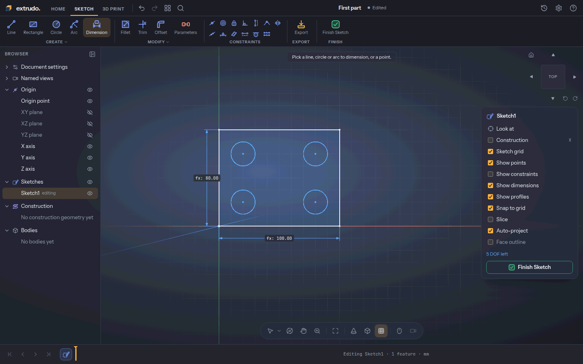Open the Parameters dialog
Viewport: 583px width, 364px height.
click(186, 28)
